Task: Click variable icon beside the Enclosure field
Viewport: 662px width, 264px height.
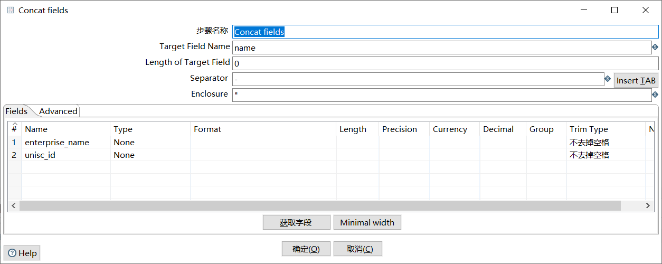Action: click(x=655, y=95)
